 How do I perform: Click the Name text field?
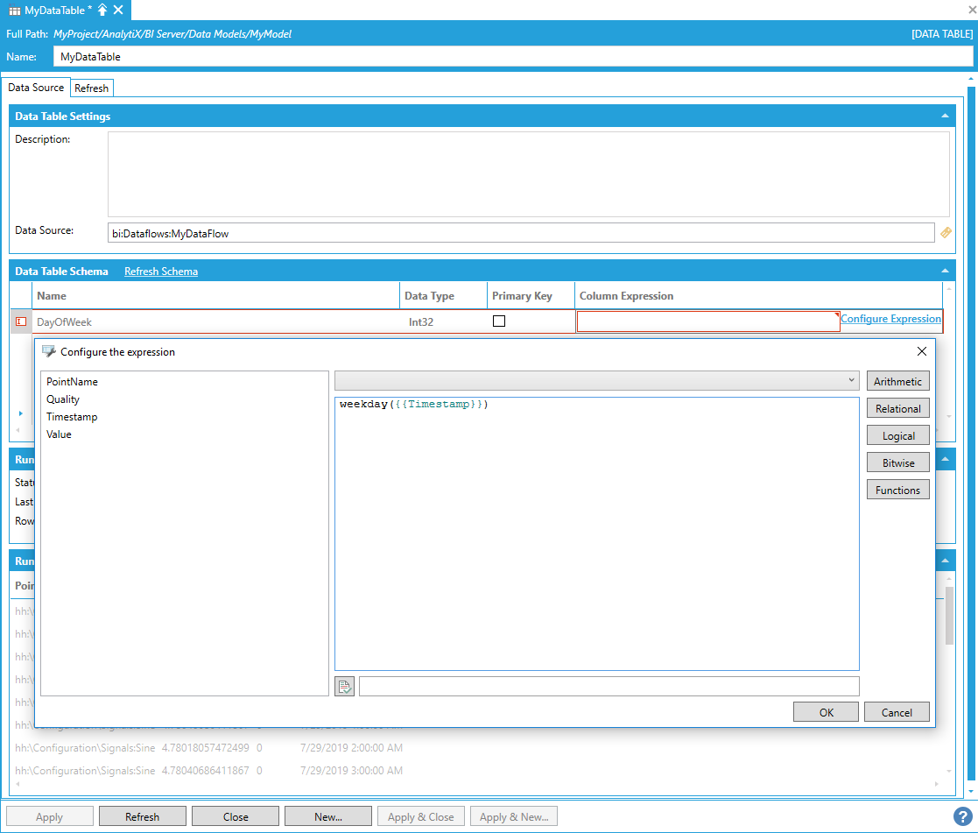(512, 57)
